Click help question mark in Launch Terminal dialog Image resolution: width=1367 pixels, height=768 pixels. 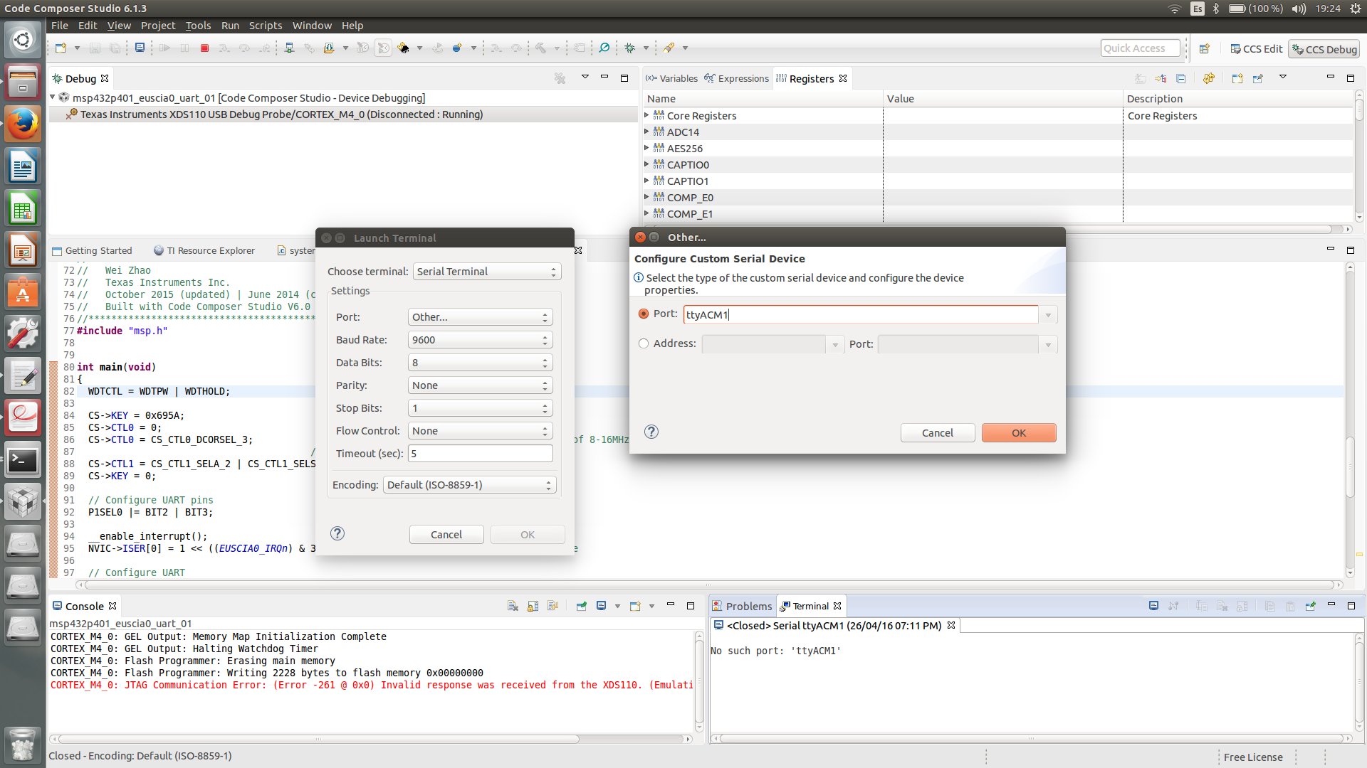pyautogui.click(x=337, y=533)
